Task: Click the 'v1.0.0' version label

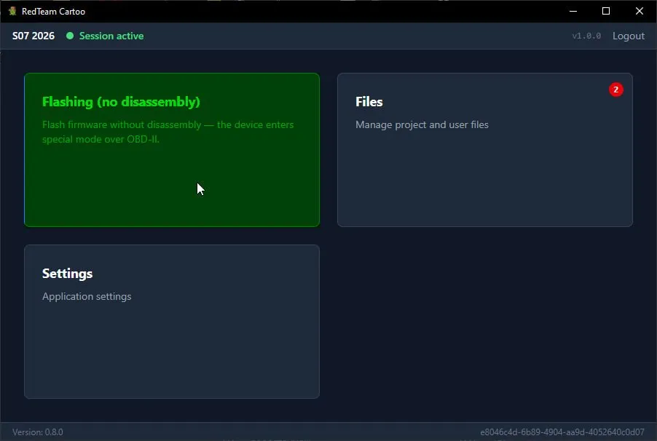Action: pos(586,36)
